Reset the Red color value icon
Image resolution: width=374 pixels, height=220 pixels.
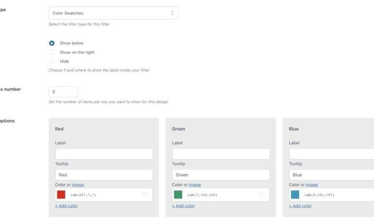point(145,195)
